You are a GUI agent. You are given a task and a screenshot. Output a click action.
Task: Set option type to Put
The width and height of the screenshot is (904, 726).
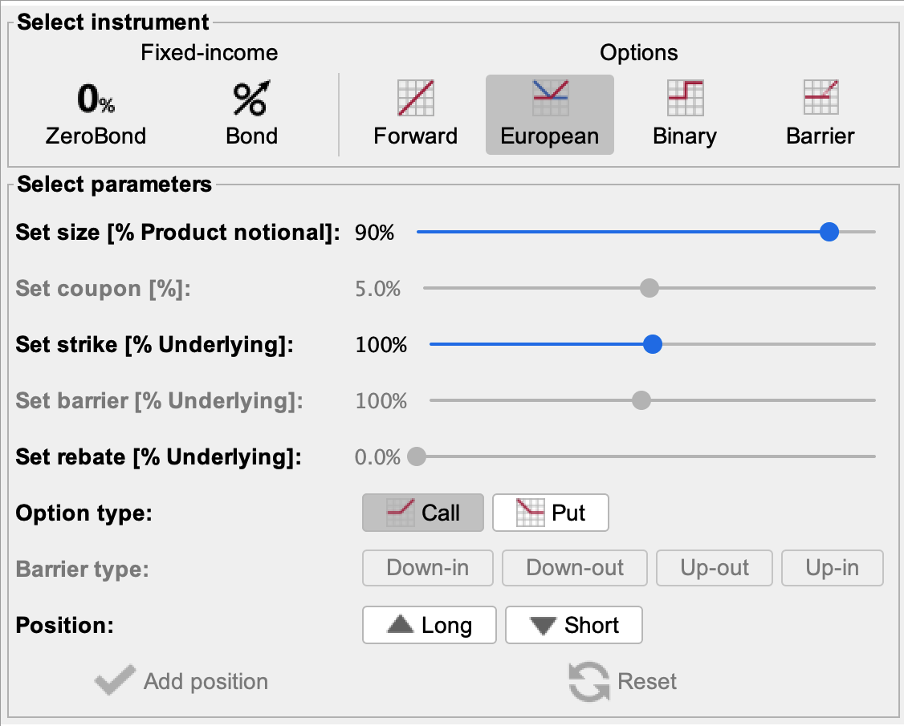pos(551,513)
